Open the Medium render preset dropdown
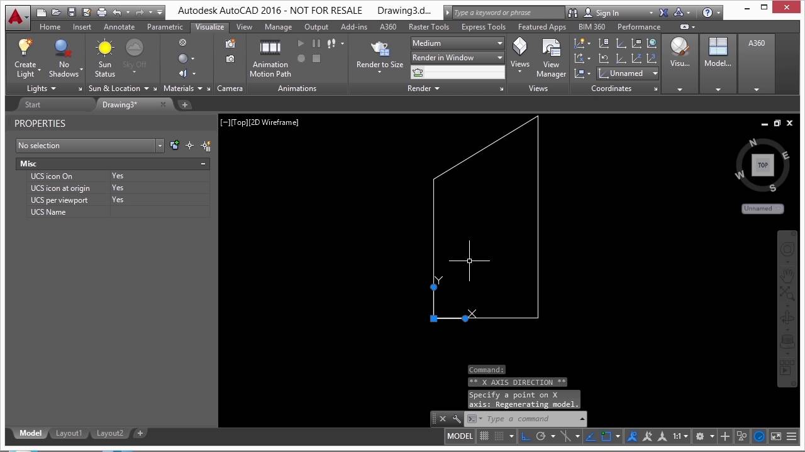 point(458,43)
